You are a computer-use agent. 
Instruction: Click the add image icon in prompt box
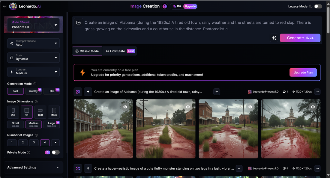coord(79,22)
